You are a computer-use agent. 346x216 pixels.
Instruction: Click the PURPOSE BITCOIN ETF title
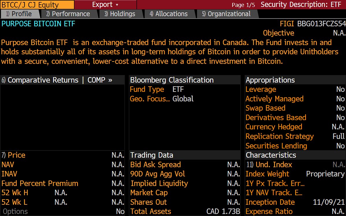[38, 24]
